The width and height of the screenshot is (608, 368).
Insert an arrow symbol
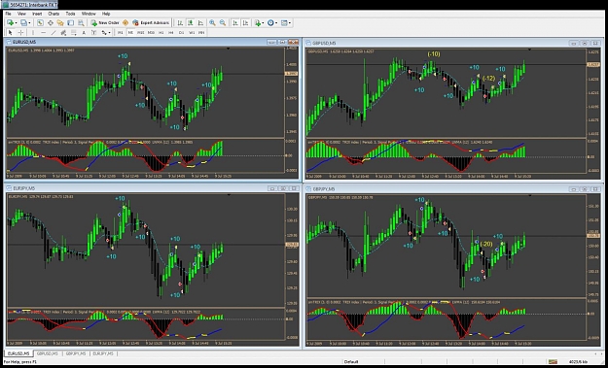click(x=104, y=33)
